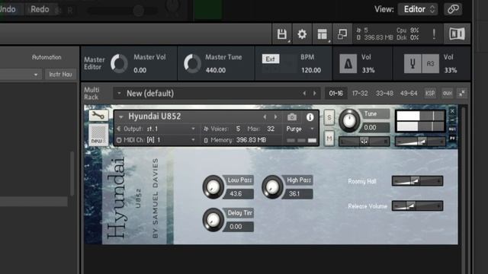488x274 pixels.
Task: Click the camera snapshot icon
Action: [x=292, y=117]
